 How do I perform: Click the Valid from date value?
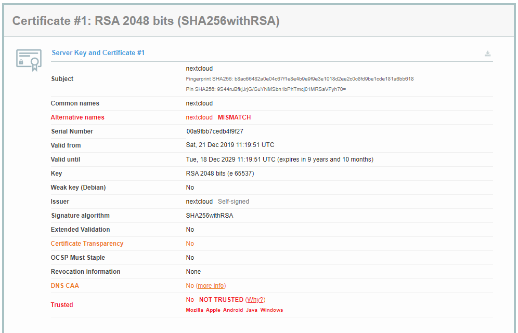[x=230, y=145]
